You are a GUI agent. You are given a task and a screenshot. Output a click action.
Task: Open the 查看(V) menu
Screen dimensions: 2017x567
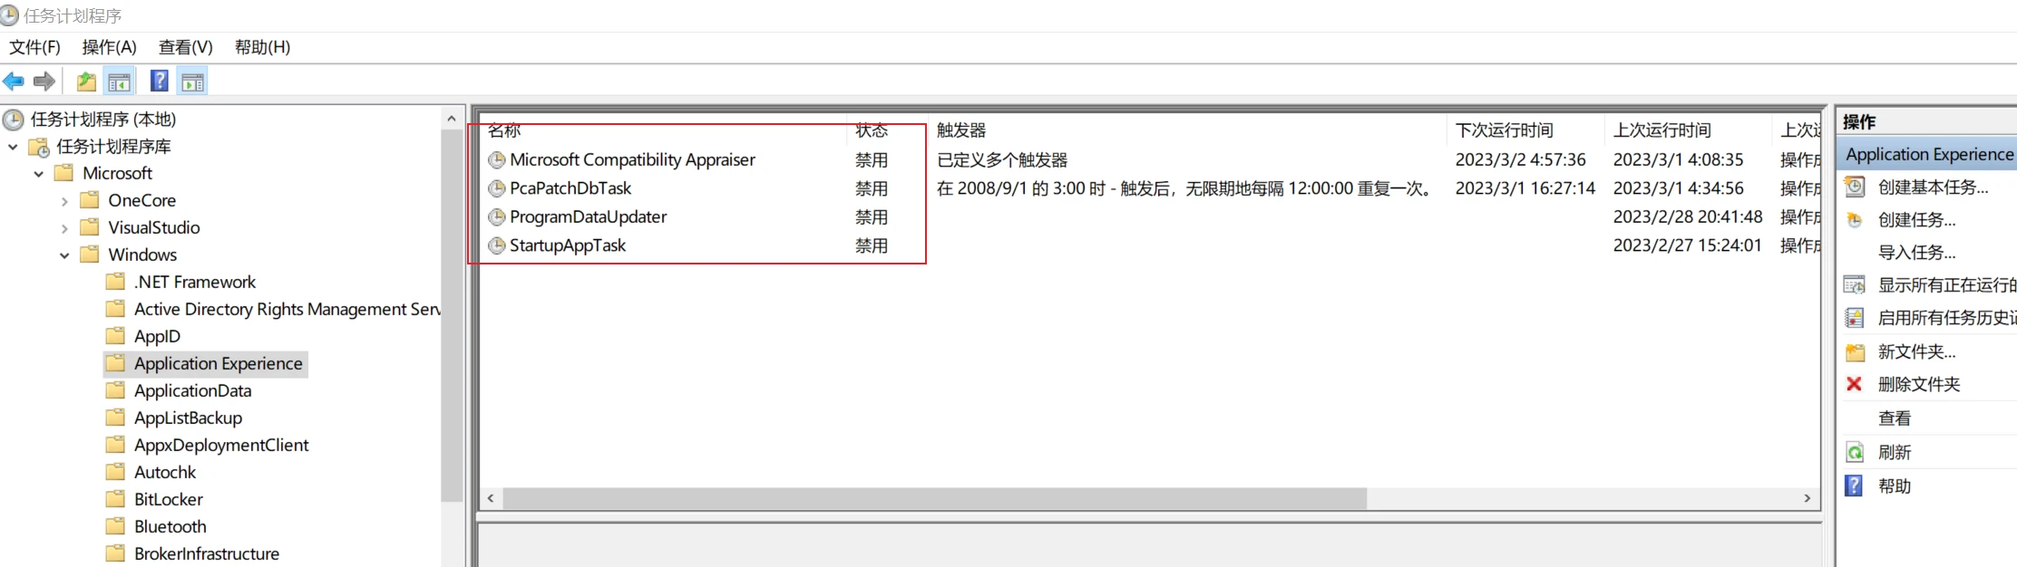click(x=185, y=47)
